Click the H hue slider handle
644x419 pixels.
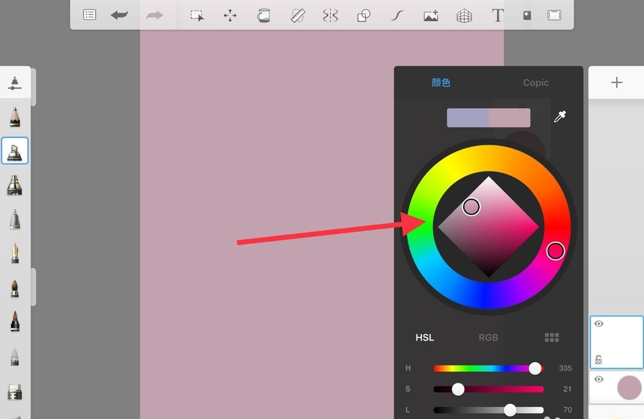pyautogui.click(x=535, y=369)
